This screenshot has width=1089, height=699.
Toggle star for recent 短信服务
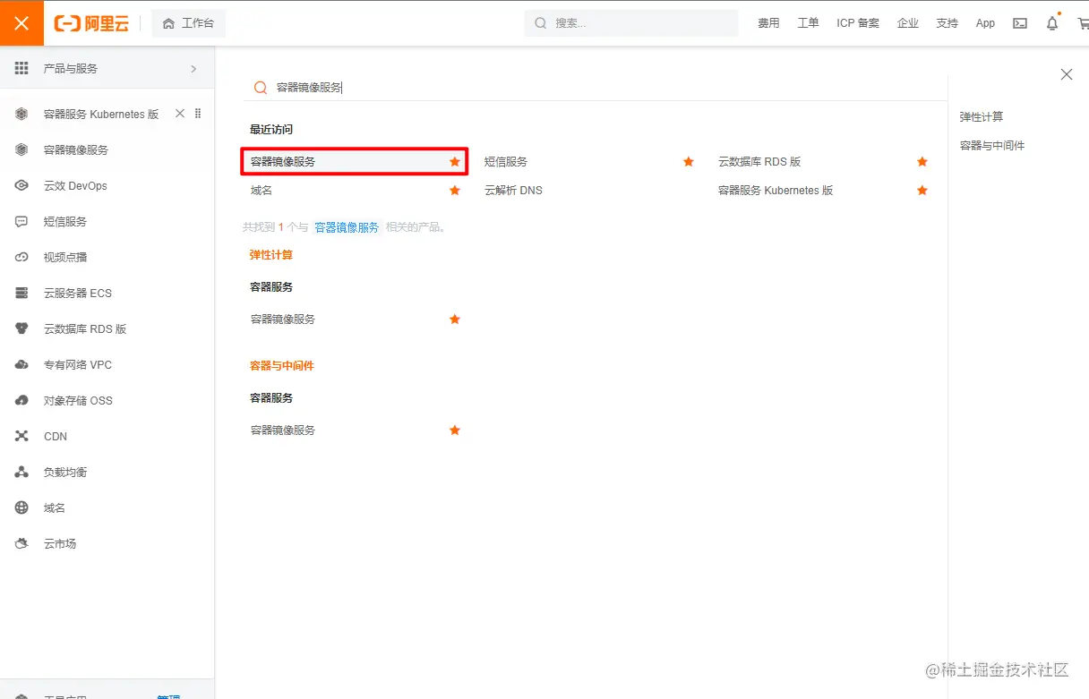click(x=689, y=162)
